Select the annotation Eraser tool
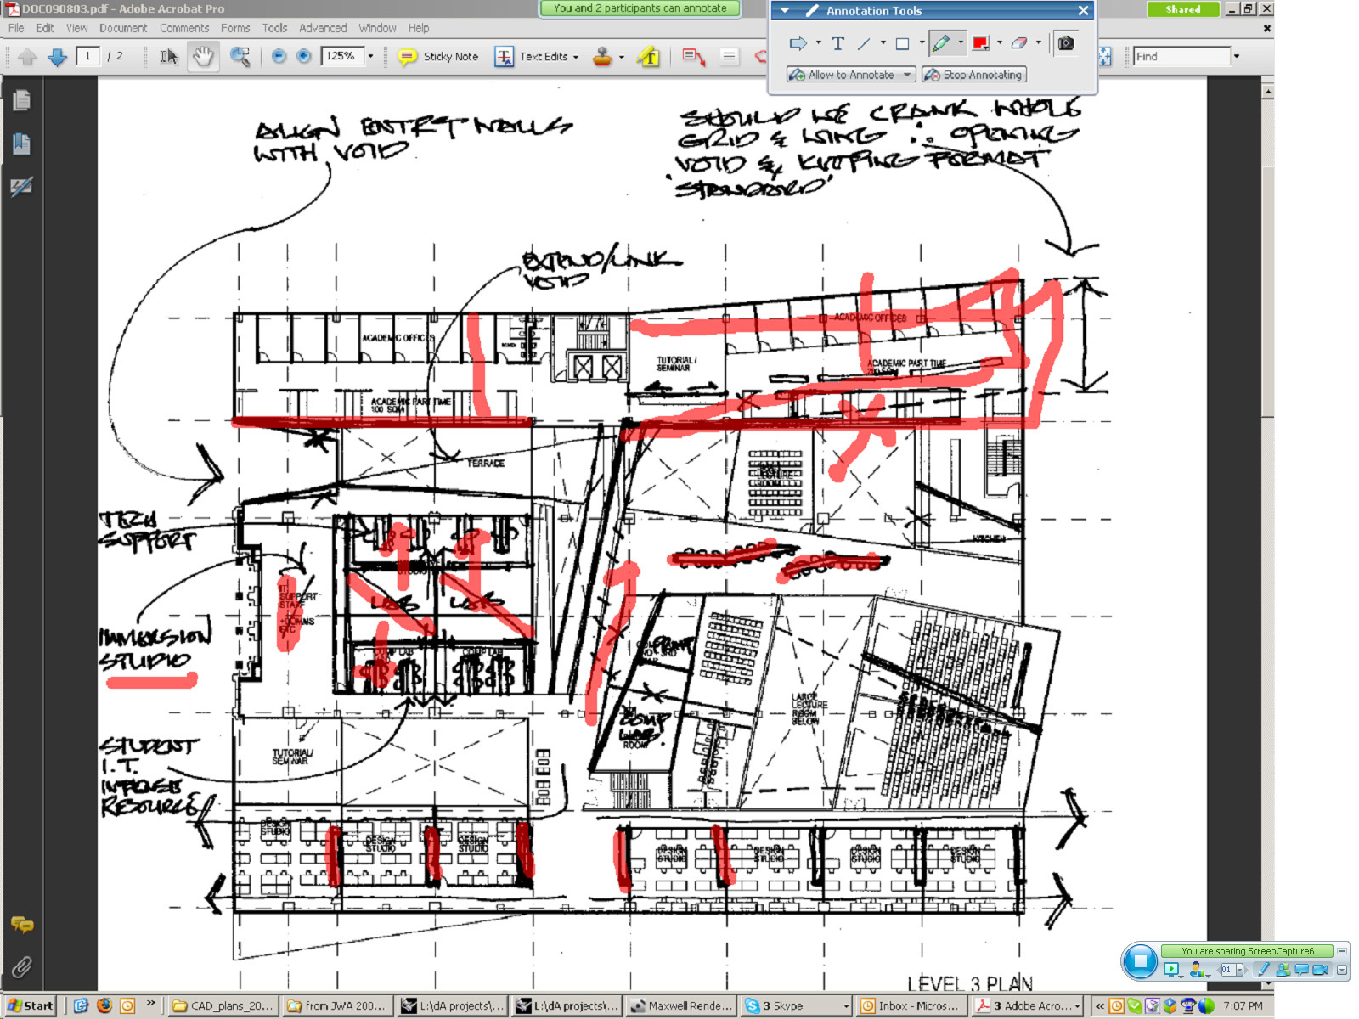 pyautogui.click(x=1019, y=43)
